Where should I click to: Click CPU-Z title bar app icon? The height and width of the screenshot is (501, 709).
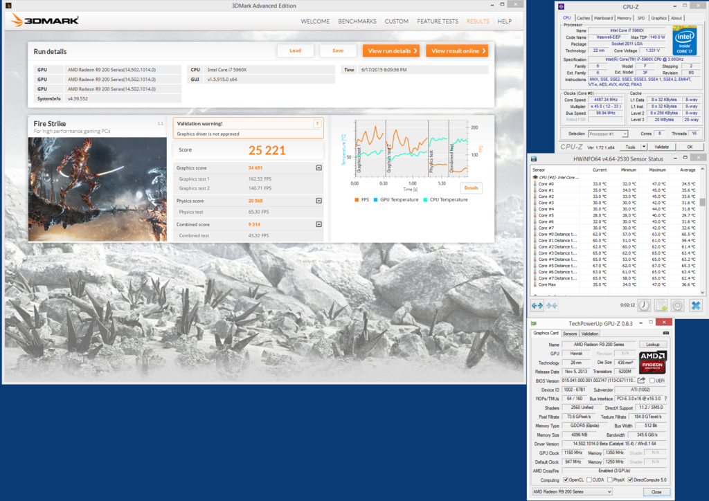click(x=561, y=6)
